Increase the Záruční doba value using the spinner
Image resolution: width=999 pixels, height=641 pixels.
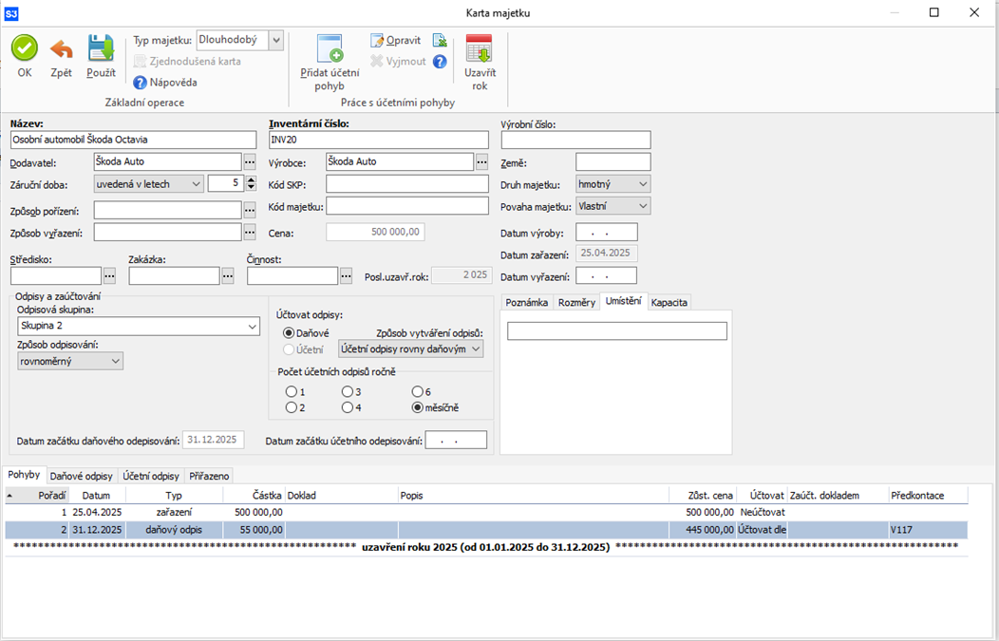coord(251,179)
